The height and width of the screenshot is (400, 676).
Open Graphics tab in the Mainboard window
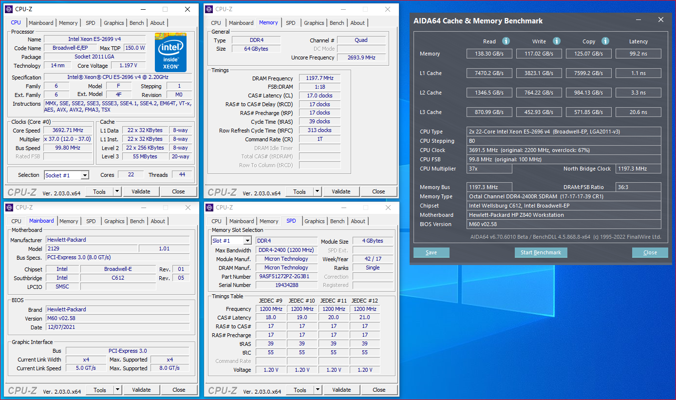pyautogui.click(x=114, y=221)
